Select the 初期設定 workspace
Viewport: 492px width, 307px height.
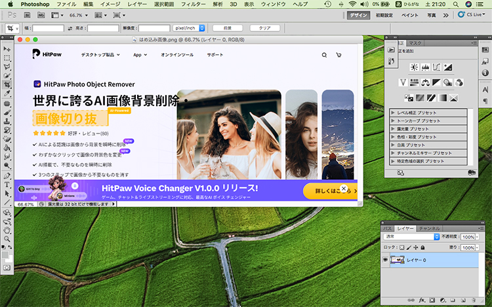[x=384, y=15]
